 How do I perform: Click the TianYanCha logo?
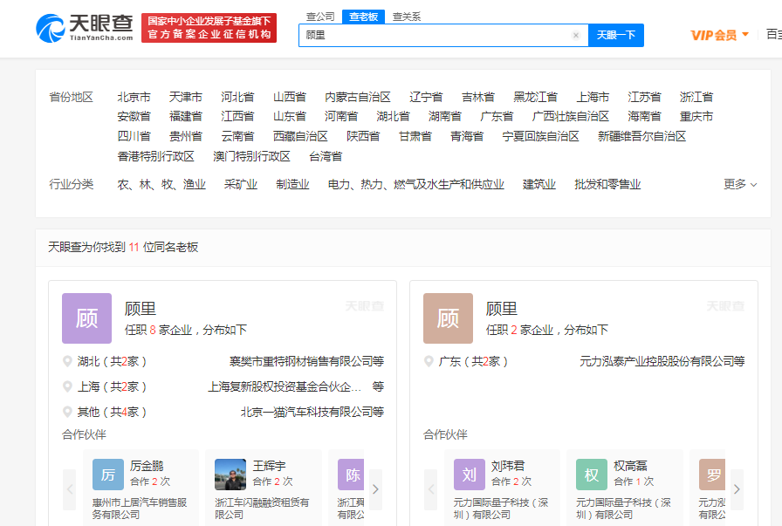click(85, 28)
